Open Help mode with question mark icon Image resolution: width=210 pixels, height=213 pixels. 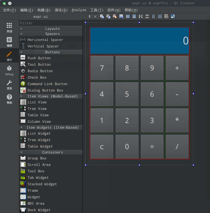(x=9, y=99)
